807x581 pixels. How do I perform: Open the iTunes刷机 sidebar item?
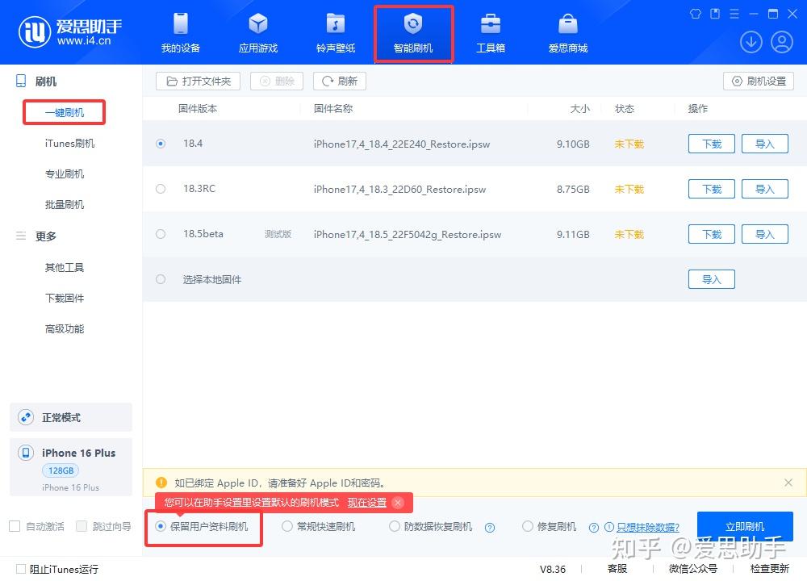pyautogui.click(x=64, y=142)
